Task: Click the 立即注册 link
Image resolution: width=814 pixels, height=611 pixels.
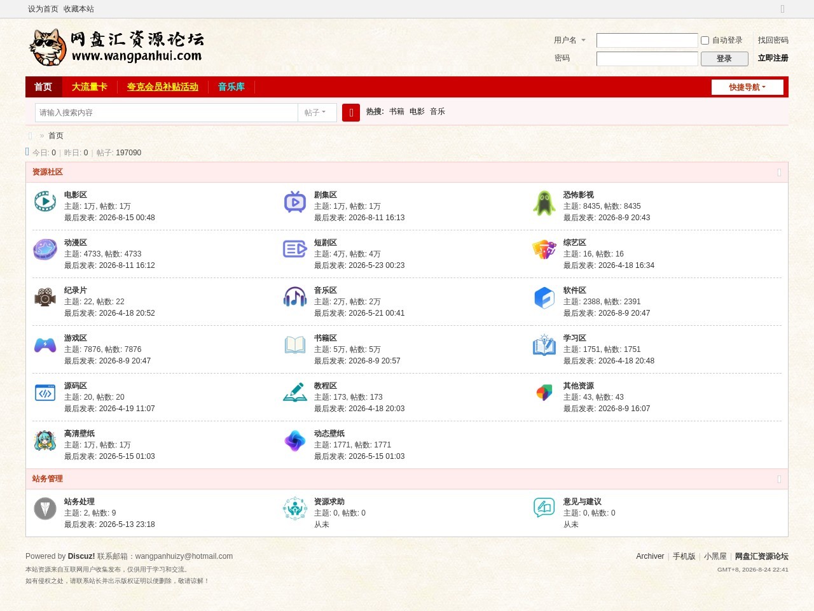Action: tap(773, 58)
